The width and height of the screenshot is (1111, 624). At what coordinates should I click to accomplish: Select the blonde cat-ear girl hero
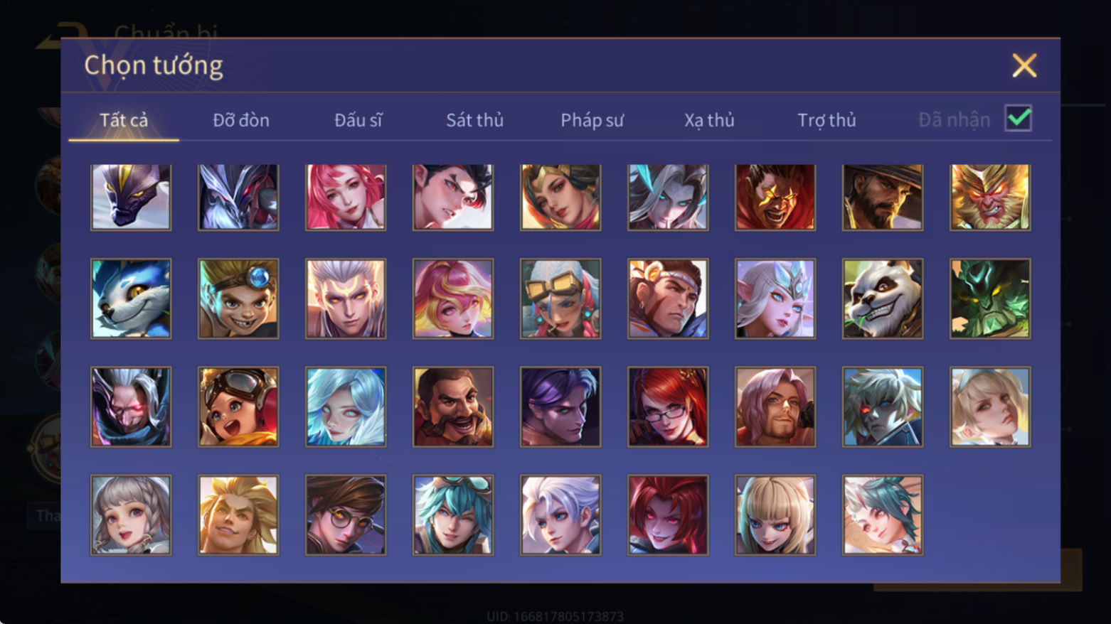point(775,515)
